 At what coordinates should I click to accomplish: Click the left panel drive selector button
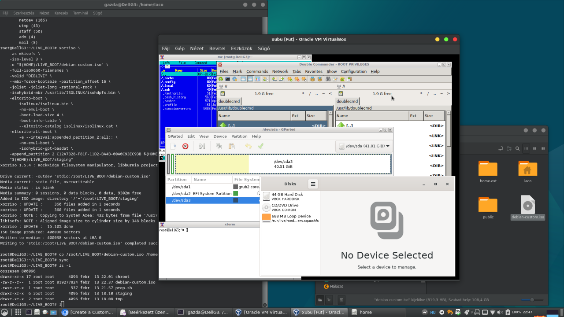(x=223, y=94)
